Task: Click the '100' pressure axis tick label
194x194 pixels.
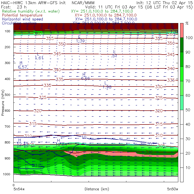Action: click(7, 31)
